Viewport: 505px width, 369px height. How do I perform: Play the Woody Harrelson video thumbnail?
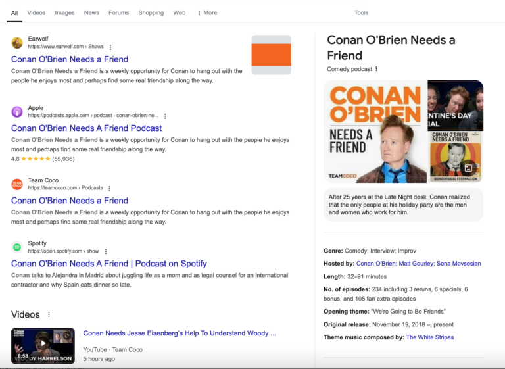(43, 346)
